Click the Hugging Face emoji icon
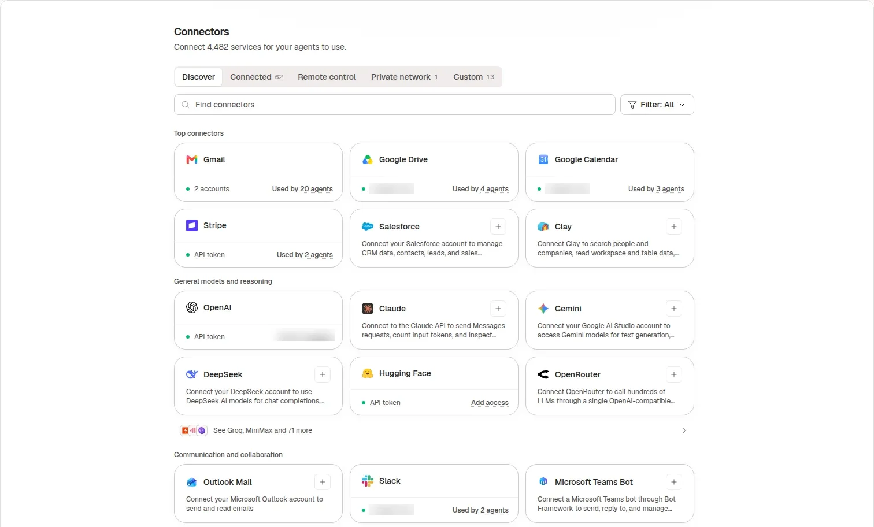This screenshot has height=527, width=874. (x=368, y=373)
